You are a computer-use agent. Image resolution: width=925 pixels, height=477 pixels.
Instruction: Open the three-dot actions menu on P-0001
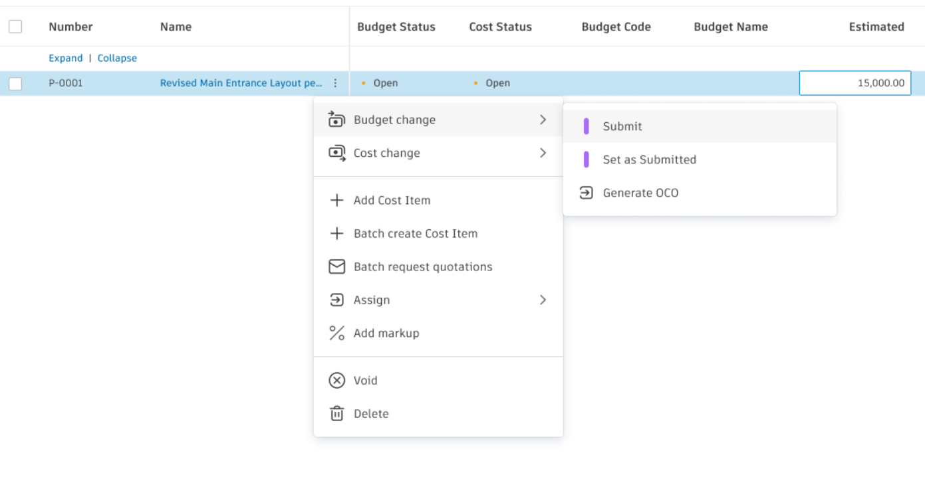click(336, 82)
